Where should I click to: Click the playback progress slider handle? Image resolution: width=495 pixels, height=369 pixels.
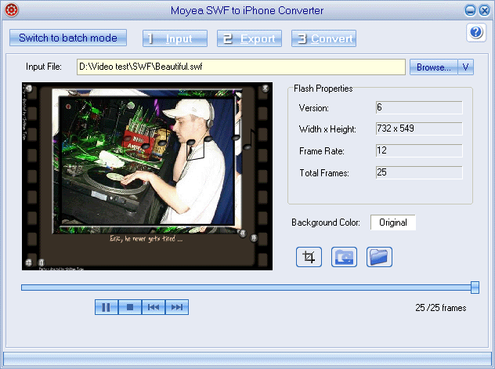click(475, 288)
